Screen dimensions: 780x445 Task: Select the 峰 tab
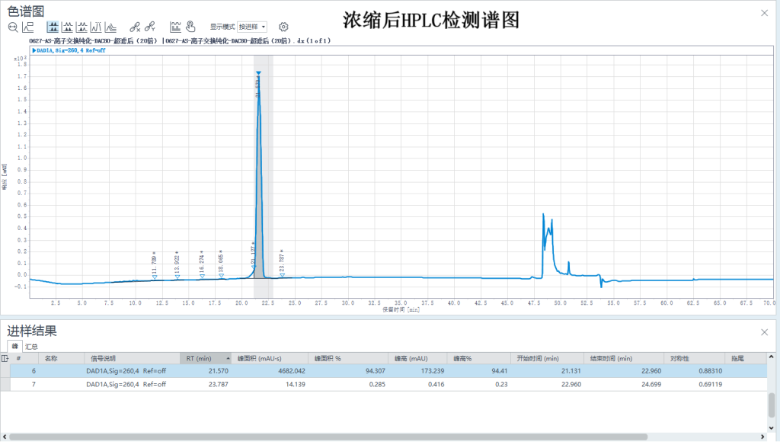[x=14, y=346]
